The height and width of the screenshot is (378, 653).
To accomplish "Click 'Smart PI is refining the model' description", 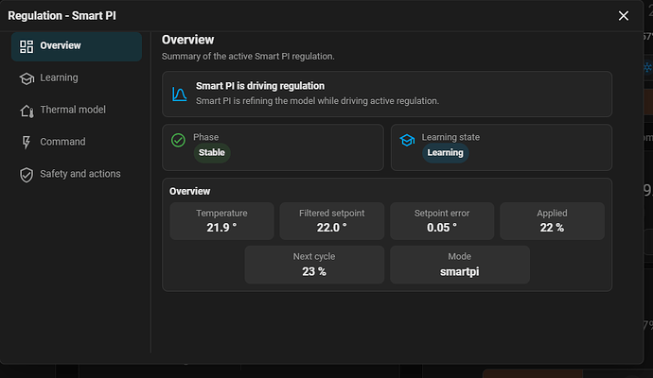I will click(317, 101).
